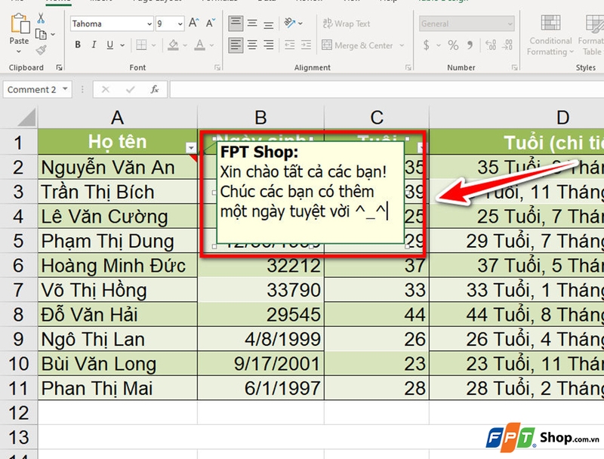Screen dimensions: 604x459
Task: Select the Italic formatting icon
Action: pos(94,44)
